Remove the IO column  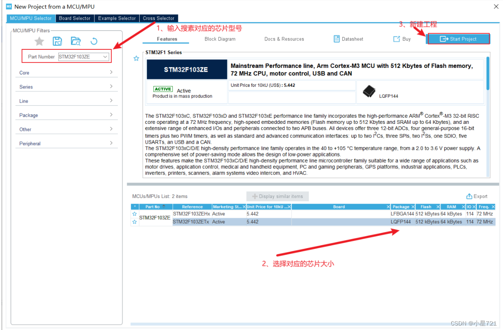474,207
